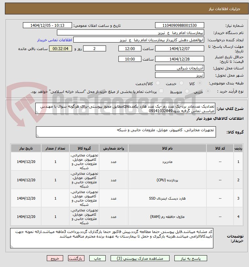Click the ماژول حافظه رم (RAM) cell
This screenshot has width=249, height=267.
(167, 217)
